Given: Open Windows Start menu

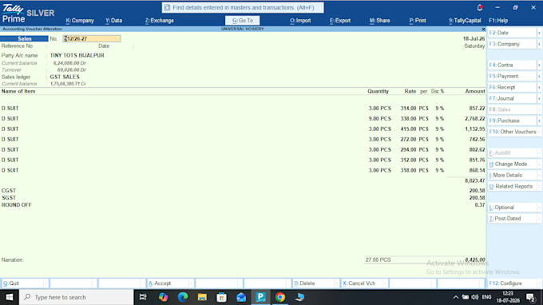Looking at the screenshot, I should 10,297.
